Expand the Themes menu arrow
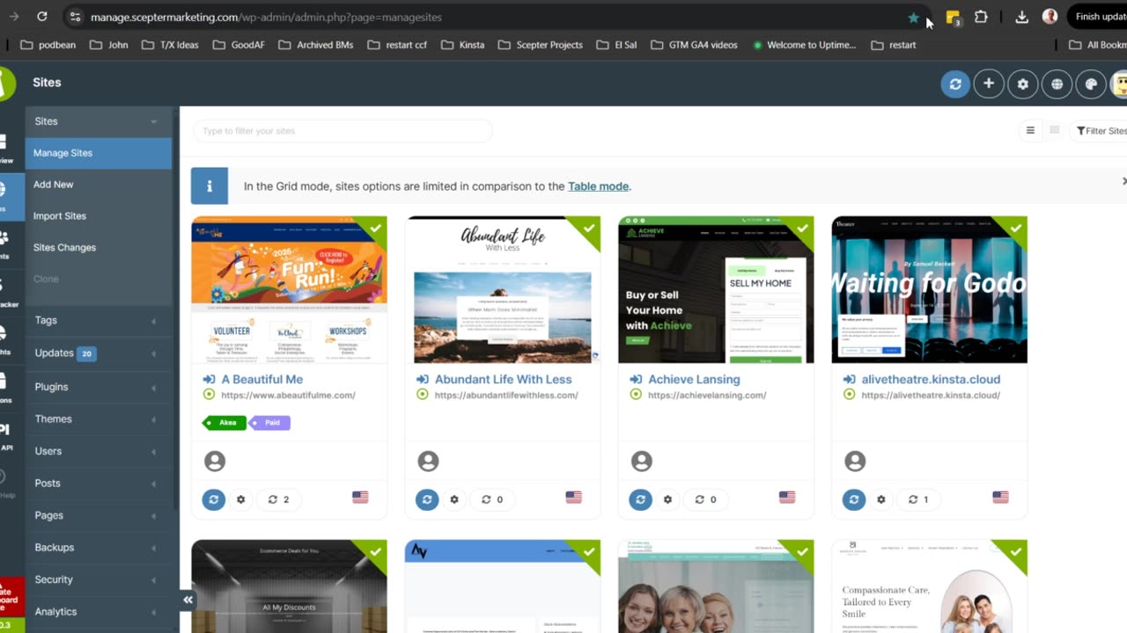The height and width of the screenshot is (633, 1127). click(153, 419)
